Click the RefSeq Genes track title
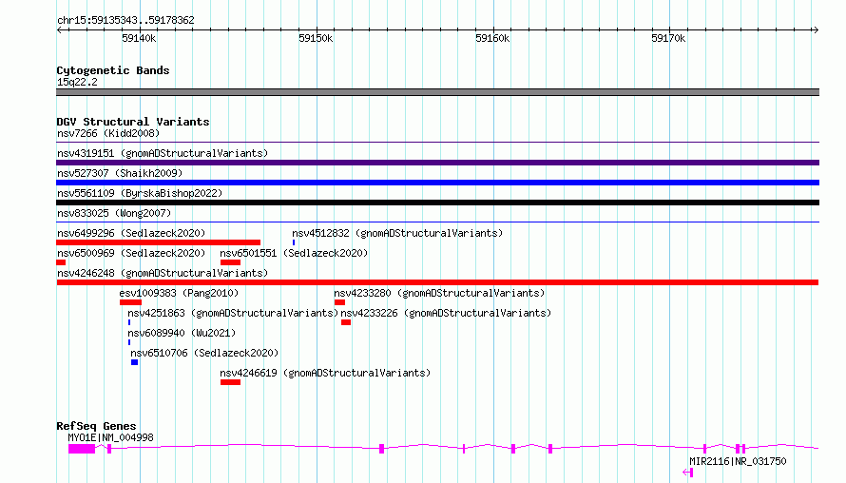 point(96,426)
